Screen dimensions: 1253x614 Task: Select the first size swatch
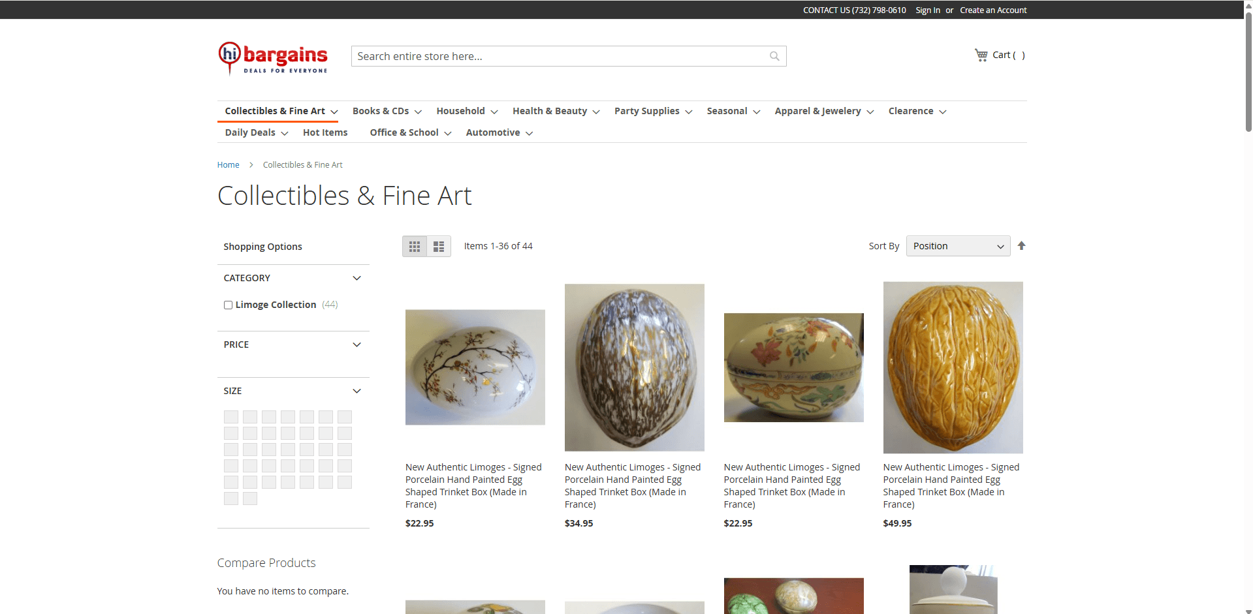pyautogui.click(x=231, y=417)
